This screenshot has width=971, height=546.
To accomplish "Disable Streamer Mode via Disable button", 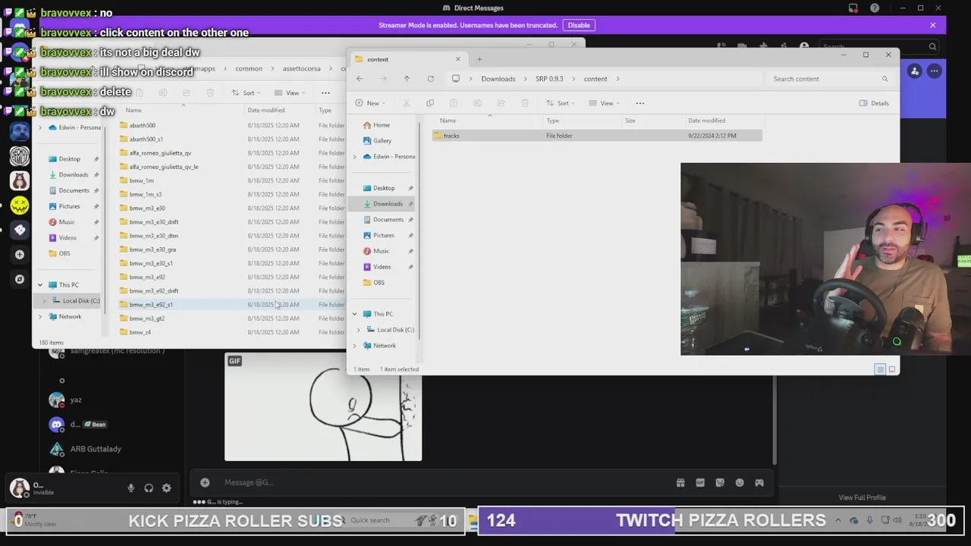I will tap(579, 25).
